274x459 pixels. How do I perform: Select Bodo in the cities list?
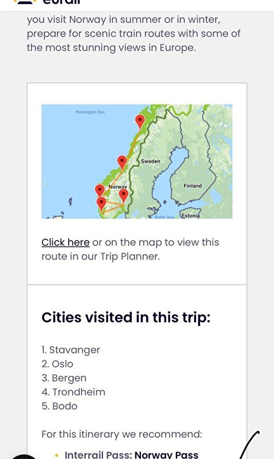tap(60, 406)
